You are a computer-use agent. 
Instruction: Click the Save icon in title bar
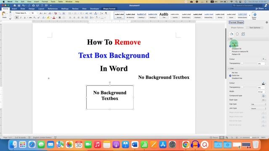[19, 5]
